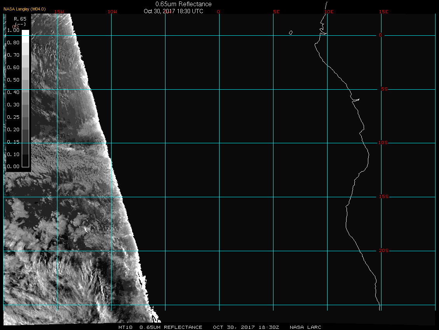Click the 10W longitude label at top
The height and width of the screenshot is (330, 439).
(112, 12)
